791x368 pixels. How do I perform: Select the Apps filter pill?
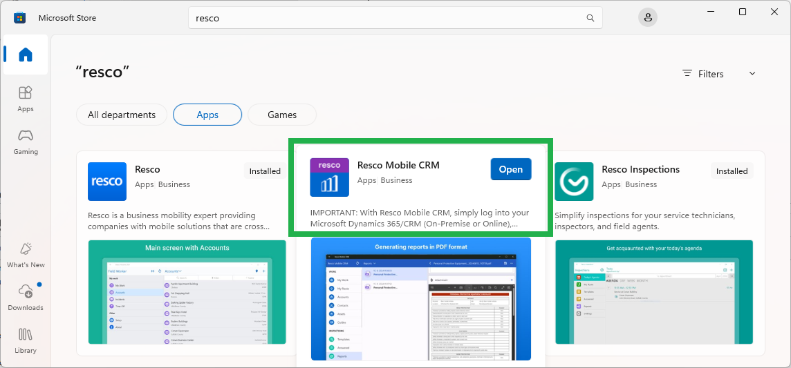(x=207, y=115)
